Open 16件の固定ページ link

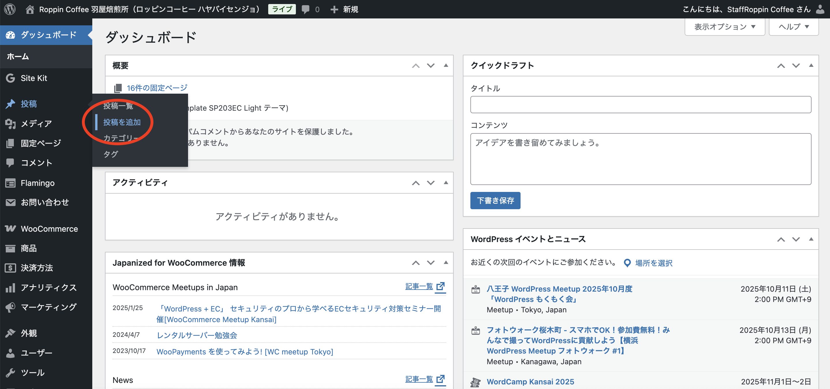(x=157, y=88)
